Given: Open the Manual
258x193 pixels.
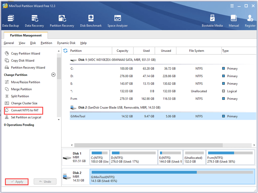Looking at the screenshot, I should coord(233,21).
